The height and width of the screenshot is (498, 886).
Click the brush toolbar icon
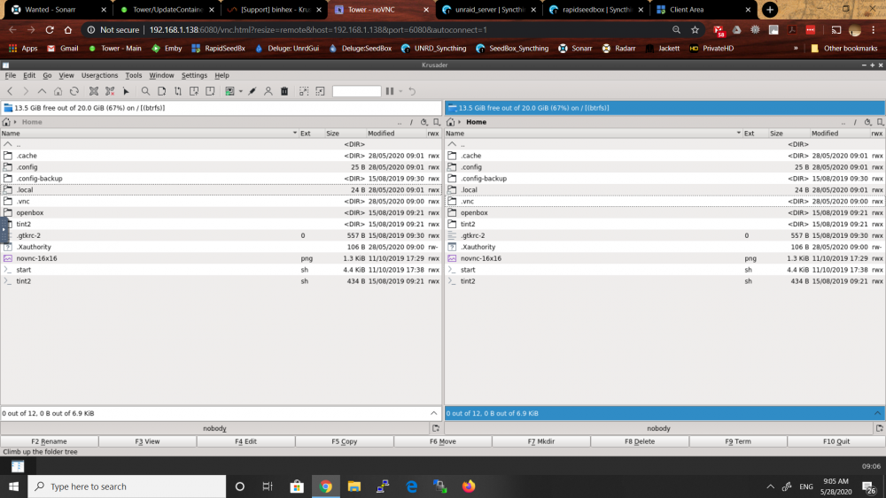252,91
